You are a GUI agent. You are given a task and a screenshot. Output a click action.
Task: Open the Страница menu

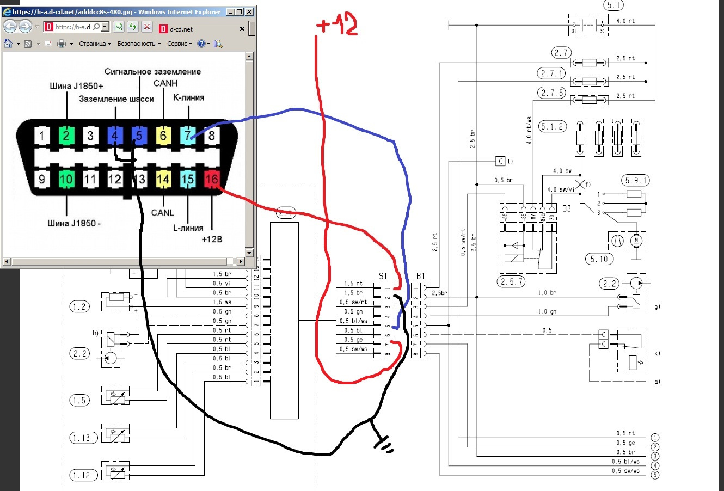pos(94,44)
